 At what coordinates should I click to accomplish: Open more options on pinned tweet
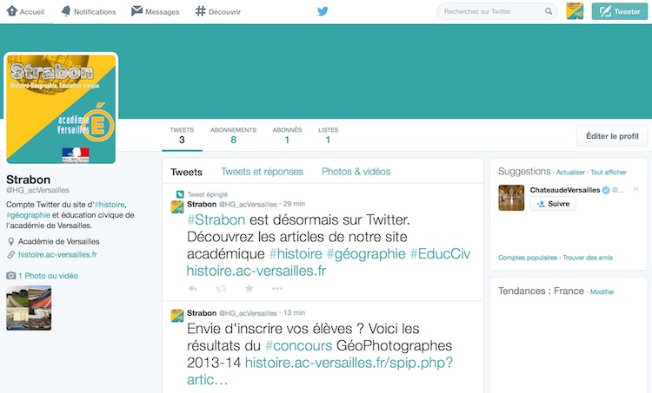coord(277,288)
